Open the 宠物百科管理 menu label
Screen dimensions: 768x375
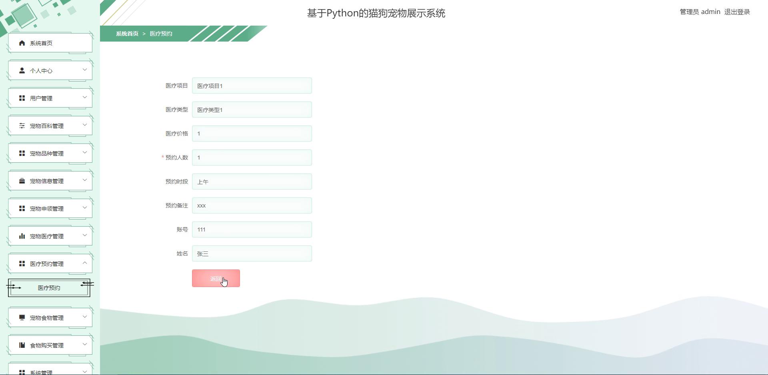47,126
